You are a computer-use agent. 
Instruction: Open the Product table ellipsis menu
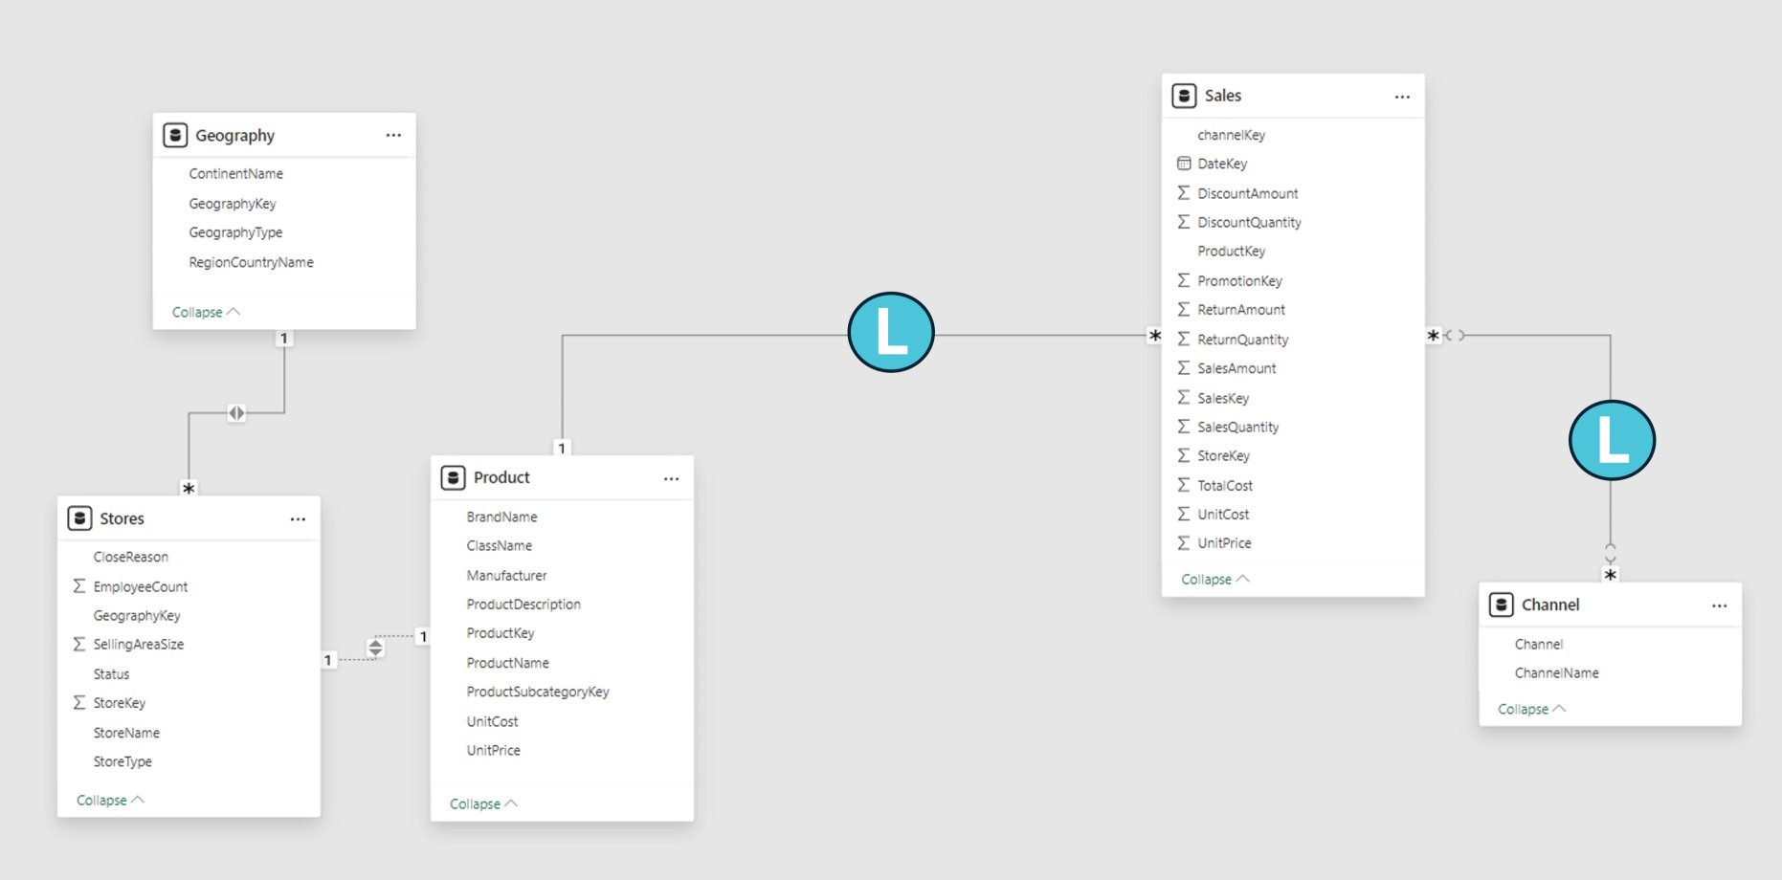pos(671,478)
